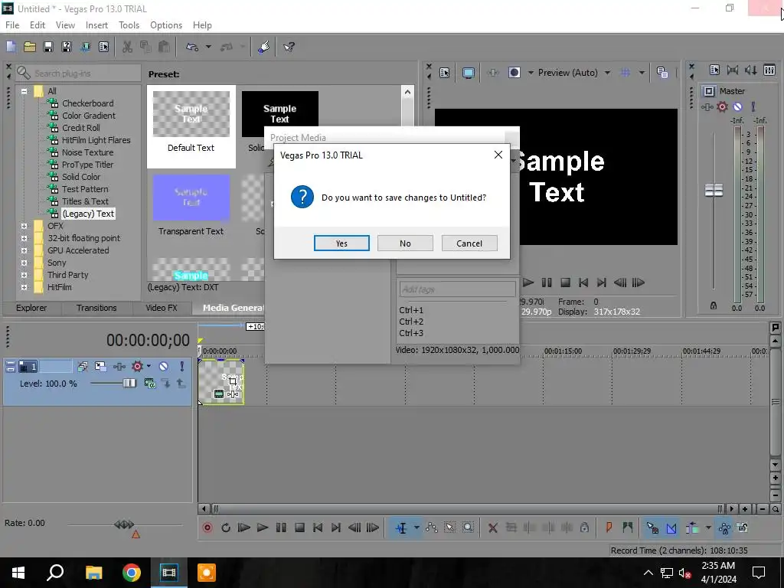This screenshot has width=784, height=588.
Task: Click the preview overlays grid icon
Action: point(626,73)
